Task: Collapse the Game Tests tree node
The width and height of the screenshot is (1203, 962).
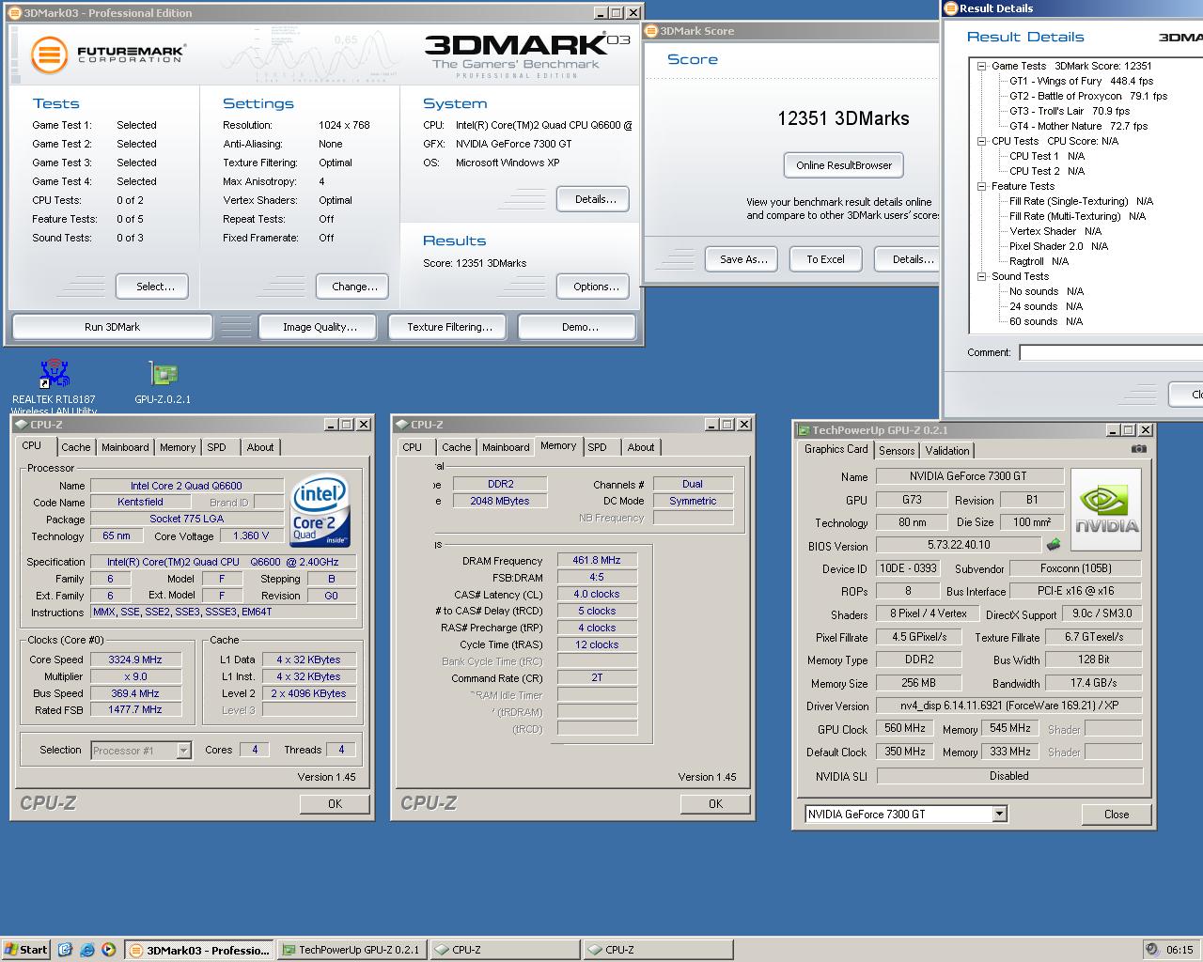Action: [981, 66]
